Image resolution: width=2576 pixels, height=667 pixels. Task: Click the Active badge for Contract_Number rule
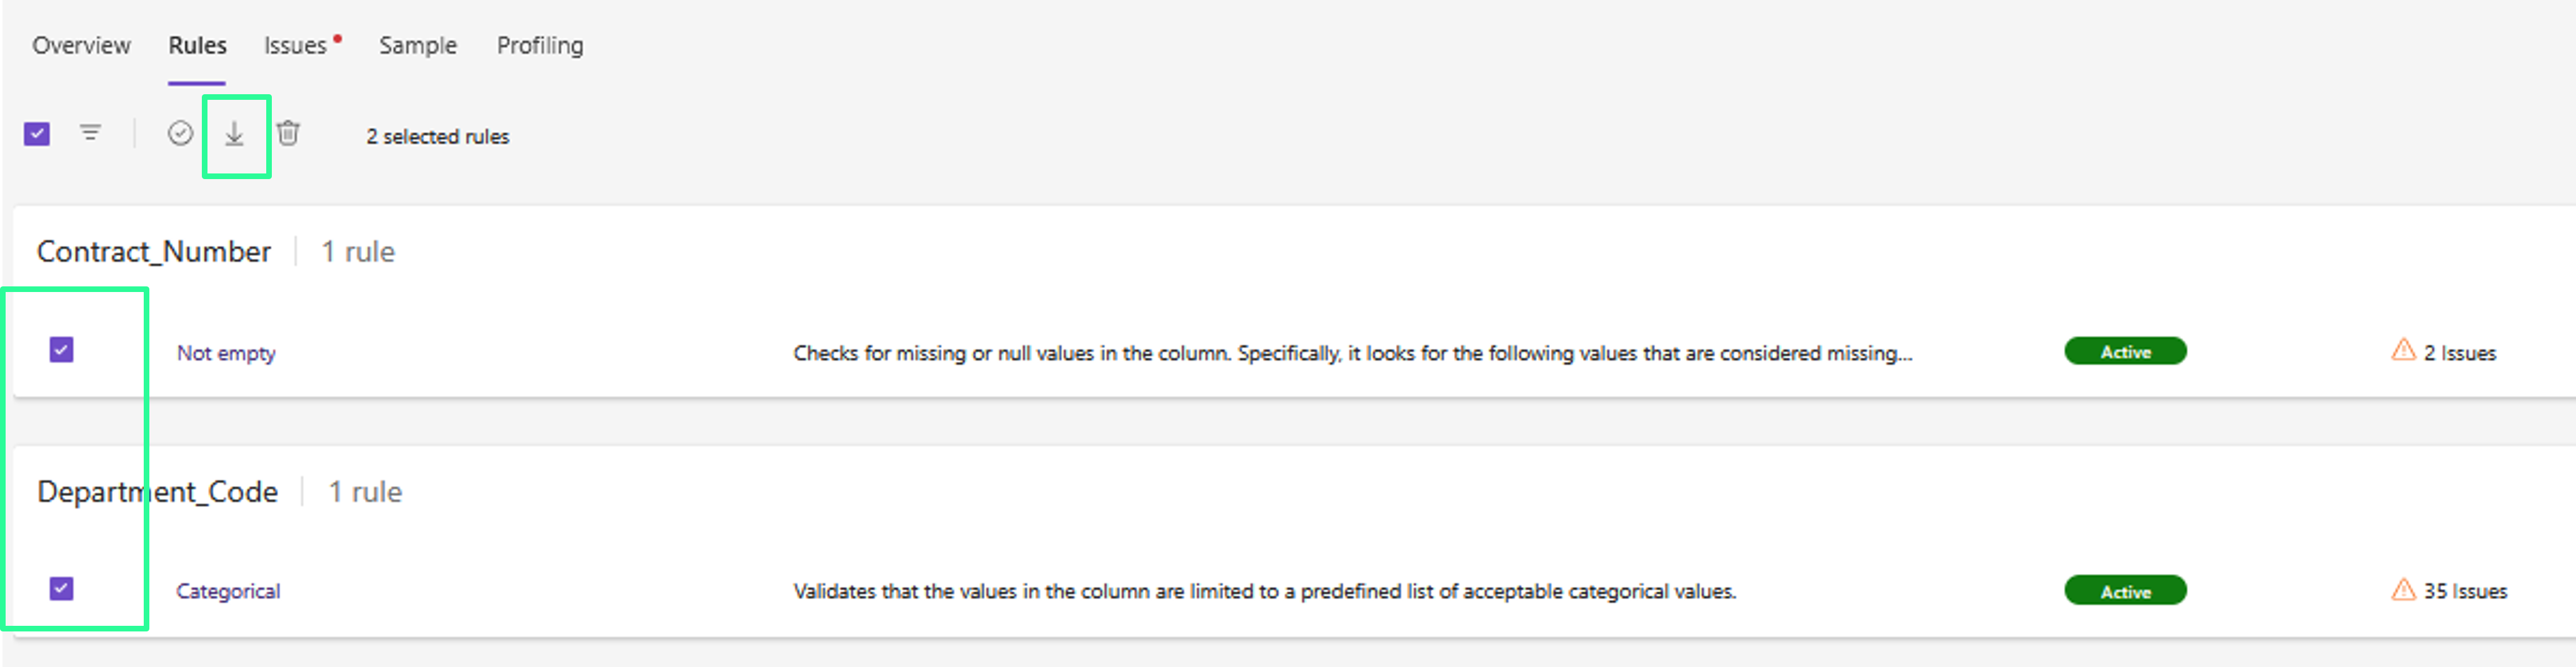click(x=2125, y=351)
